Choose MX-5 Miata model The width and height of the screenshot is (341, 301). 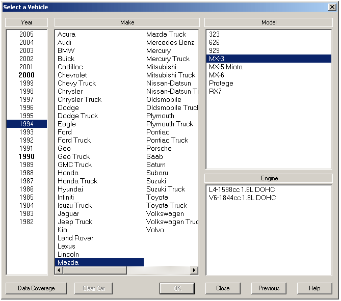pyautogui.click(x=269, y=67)
